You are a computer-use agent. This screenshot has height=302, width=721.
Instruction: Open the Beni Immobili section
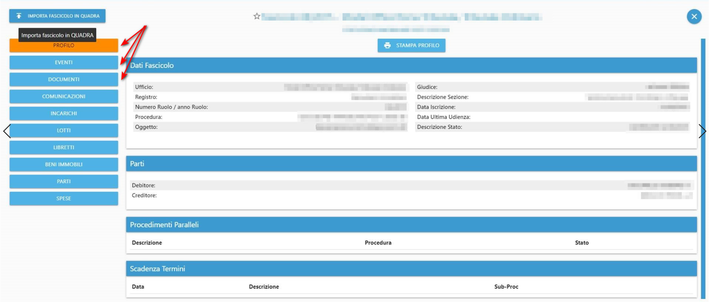coord(63,164)
